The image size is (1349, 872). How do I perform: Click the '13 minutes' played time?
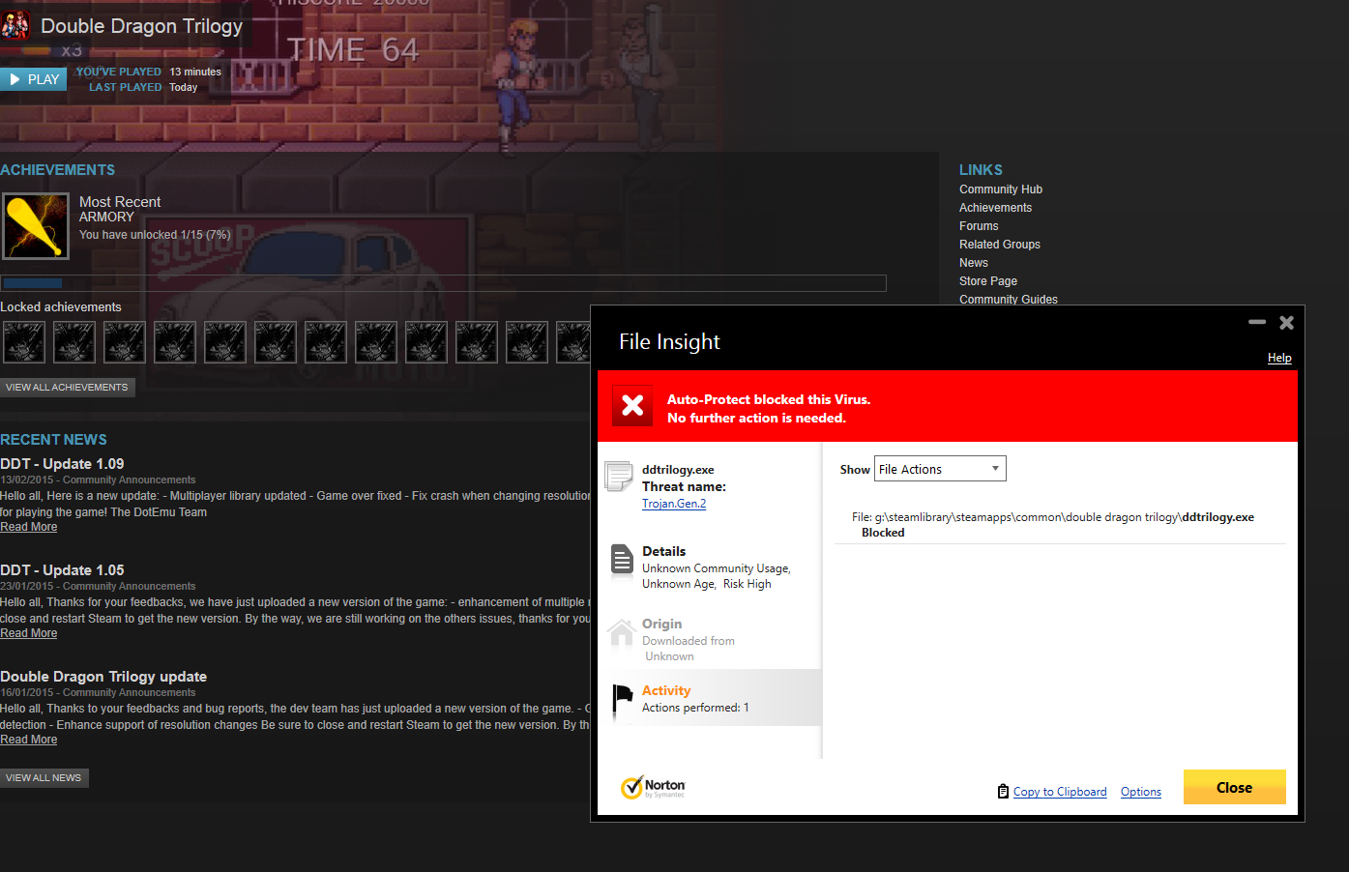pos(195,72)
